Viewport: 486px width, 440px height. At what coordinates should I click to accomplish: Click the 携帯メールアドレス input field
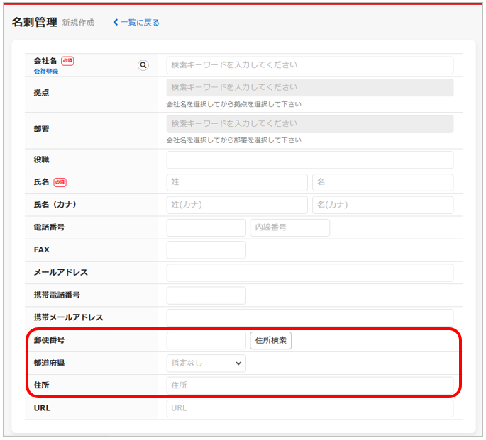tap(309, 317)
